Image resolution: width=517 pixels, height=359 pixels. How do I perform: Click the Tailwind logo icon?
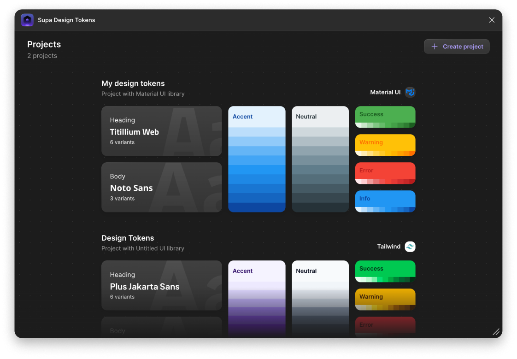410,247
